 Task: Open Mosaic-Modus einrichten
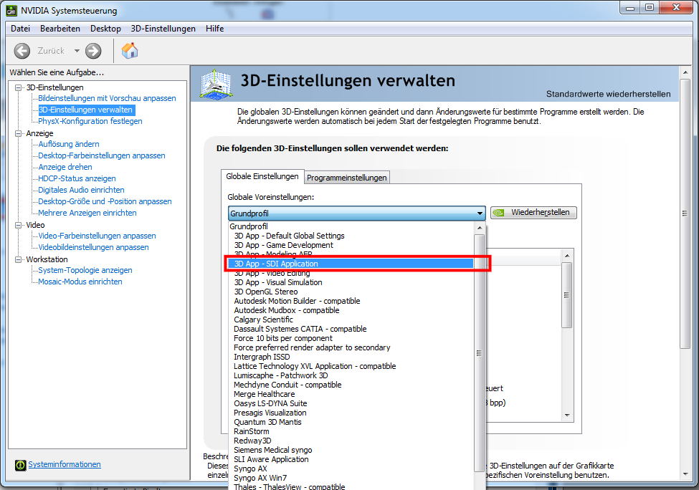80,282
